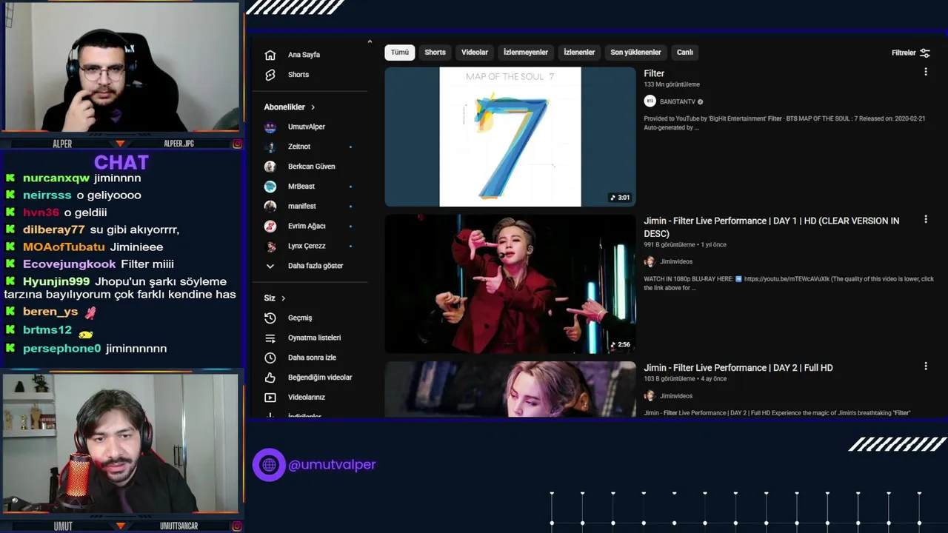The image size is (948, 533).
Task: Select Tümü filter chip
Action: coord(400,53)
